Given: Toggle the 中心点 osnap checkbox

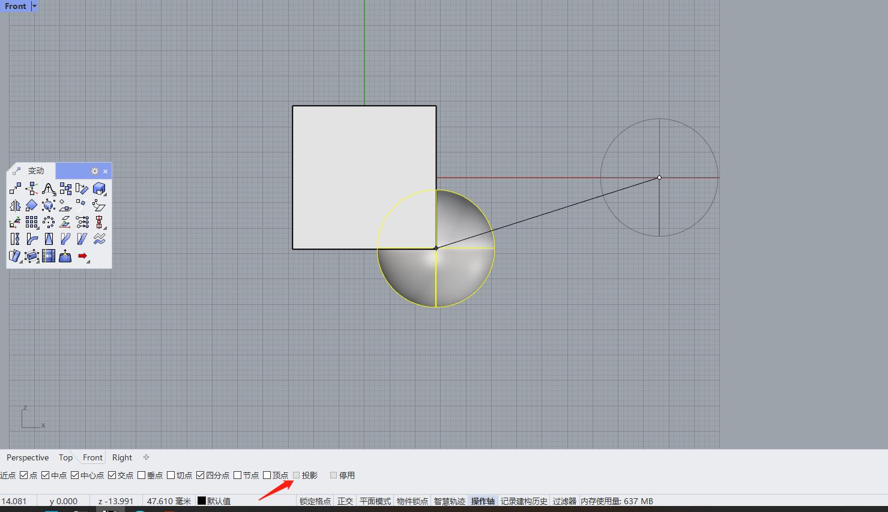Looking at the screenshot, I should pos(74,475).
